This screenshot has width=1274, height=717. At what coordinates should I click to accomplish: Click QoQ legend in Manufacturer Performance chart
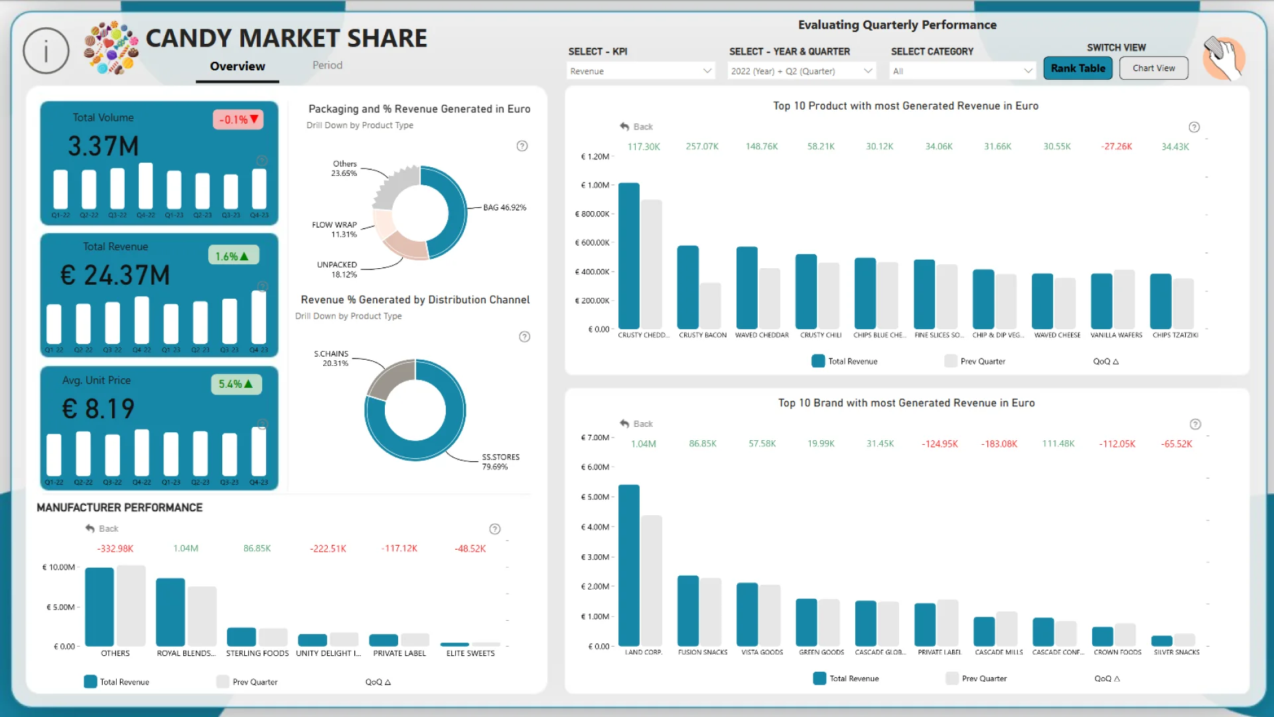click(x=378, y=682)
